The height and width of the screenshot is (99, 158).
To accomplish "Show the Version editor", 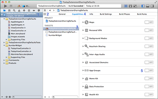I will 135,6.
